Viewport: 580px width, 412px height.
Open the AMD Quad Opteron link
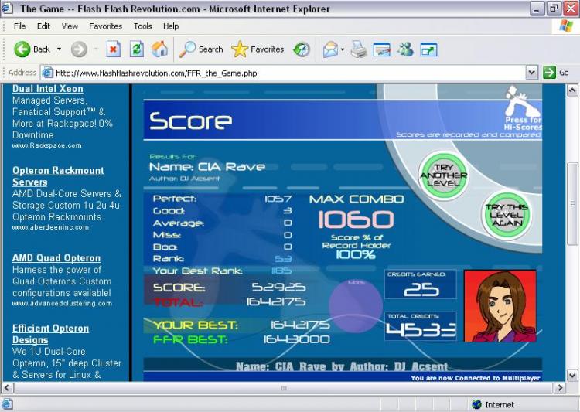click(x=56, y=258)
